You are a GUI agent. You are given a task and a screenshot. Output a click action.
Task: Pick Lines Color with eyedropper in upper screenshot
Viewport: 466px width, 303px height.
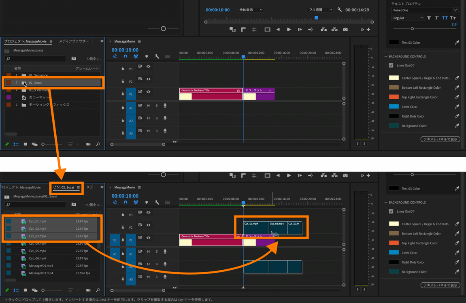[457, 107]
